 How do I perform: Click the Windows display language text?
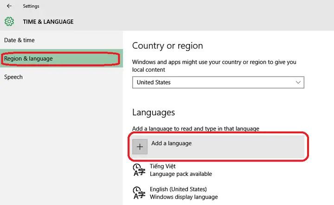(x=184, y=197)
